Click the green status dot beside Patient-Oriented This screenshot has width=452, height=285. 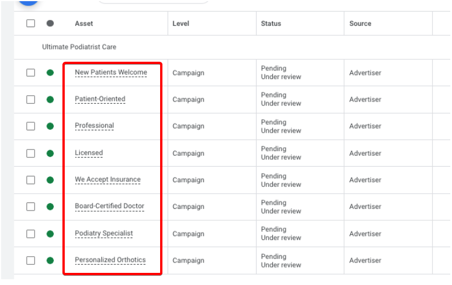tap(50, 99)
